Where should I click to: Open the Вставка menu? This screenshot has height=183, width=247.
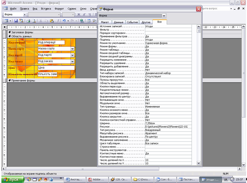(46, 9)
